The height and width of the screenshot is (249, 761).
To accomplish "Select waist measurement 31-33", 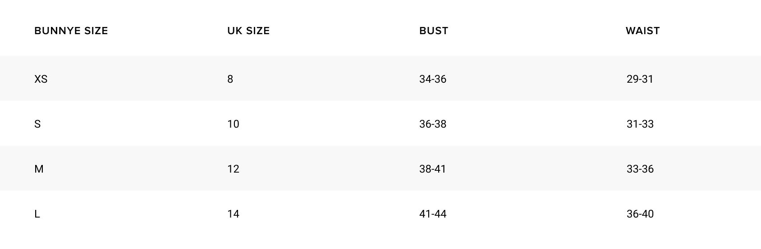I will click(x=640, y=124).
